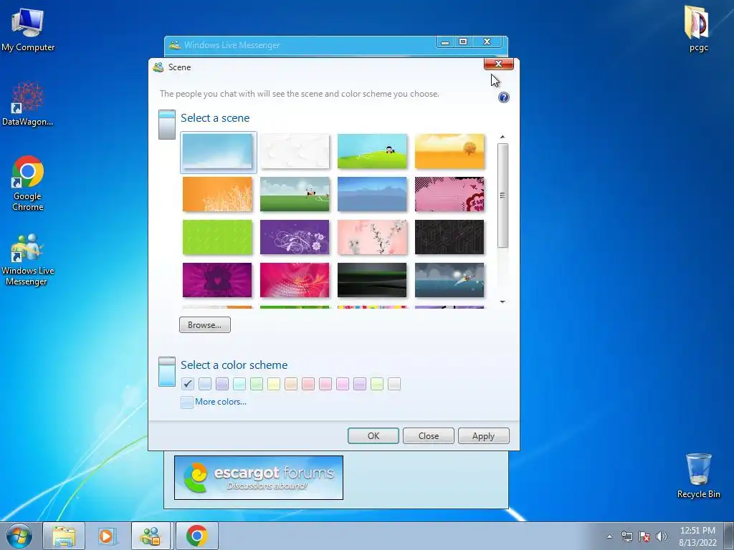The image size is (734, 550).
Task: Select the black scene with green stripe
Action: (372, 280)
